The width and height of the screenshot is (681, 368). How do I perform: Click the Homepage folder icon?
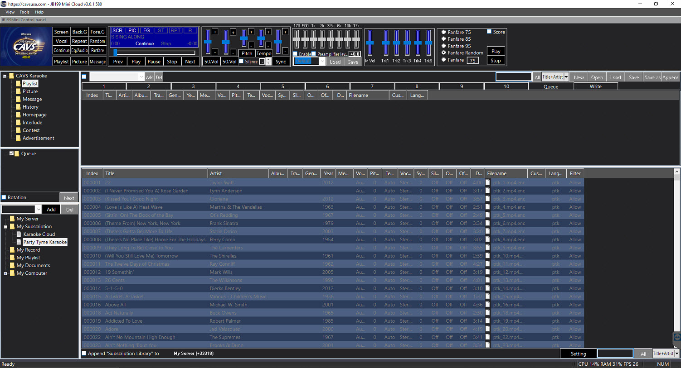click(18, 115)
